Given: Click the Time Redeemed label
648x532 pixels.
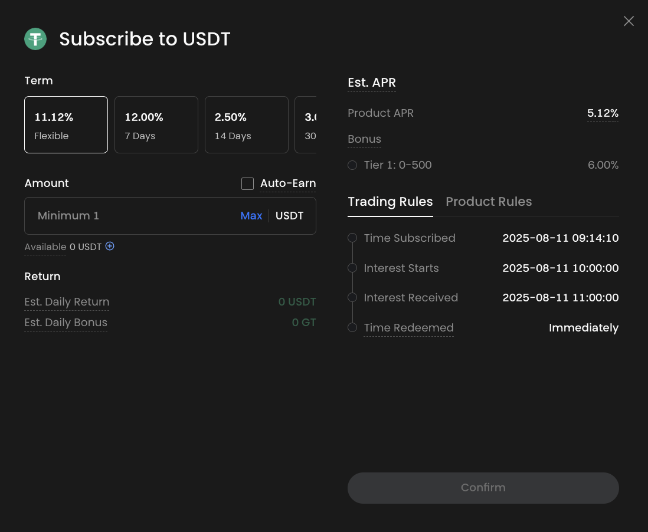Looking at the screenshot, I should (x=408, y=328).
